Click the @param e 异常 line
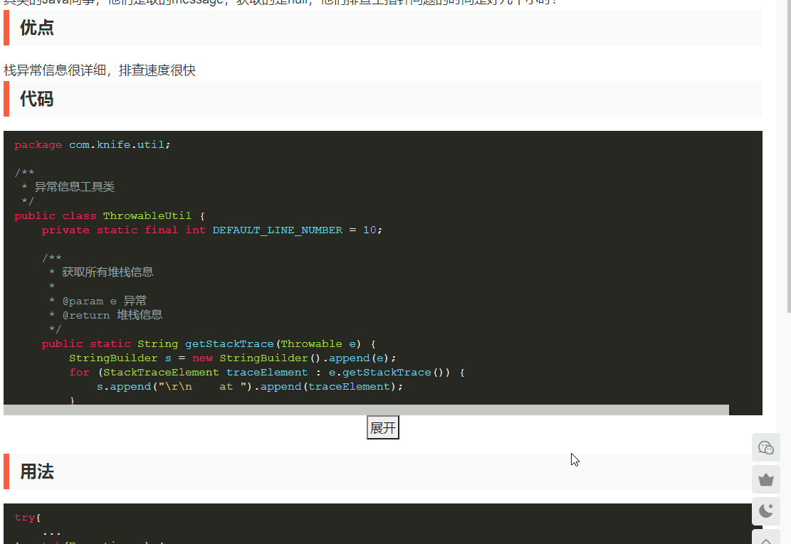The width and height of the screenshot is (791, 544). [98, 301]
